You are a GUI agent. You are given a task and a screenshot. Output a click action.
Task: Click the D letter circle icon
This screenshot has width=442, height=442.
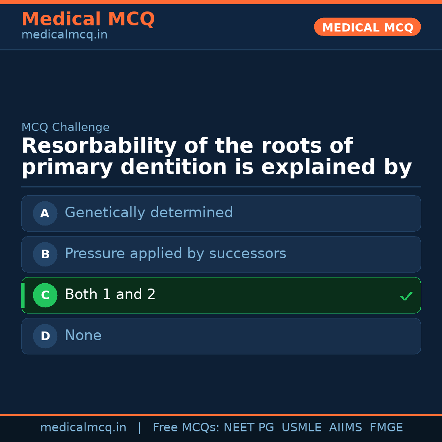click(45, 336)
